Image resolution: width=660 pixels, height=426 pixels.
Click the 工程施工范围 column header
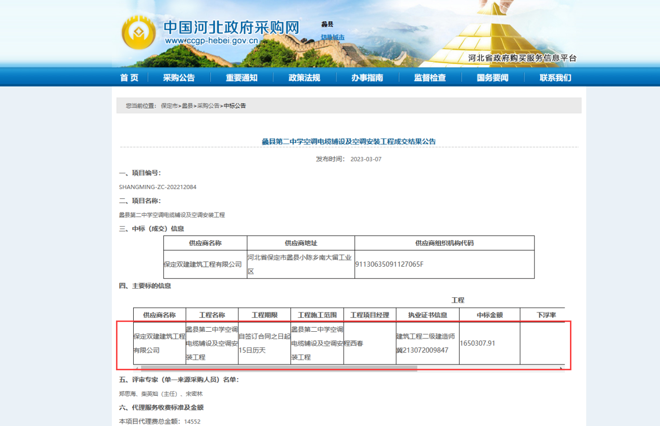(x=317, y=315)
